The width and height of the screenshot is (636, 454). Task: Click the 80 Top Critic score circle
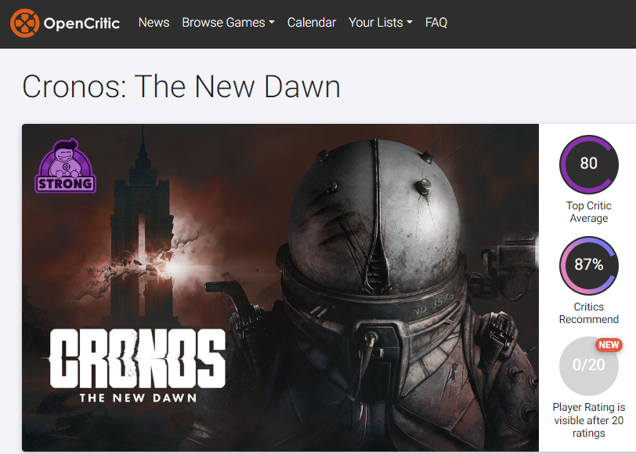pyautogui.click(x=588, y=164)
